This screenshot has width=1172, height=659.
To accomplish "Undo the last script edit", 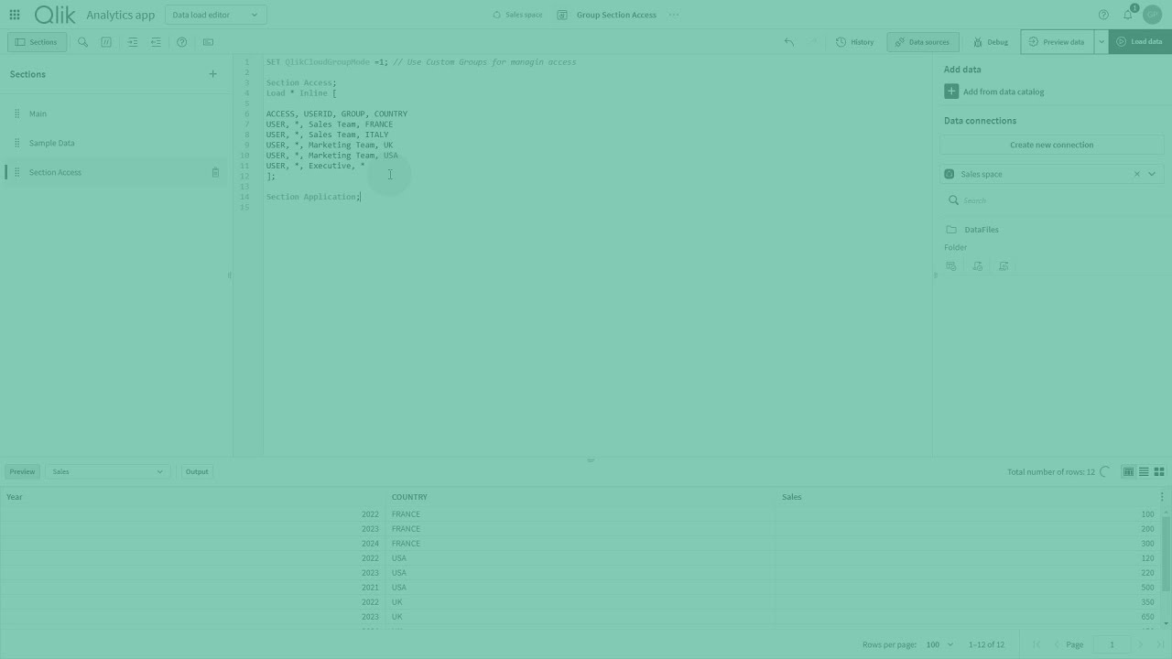I will pos(789,42).
